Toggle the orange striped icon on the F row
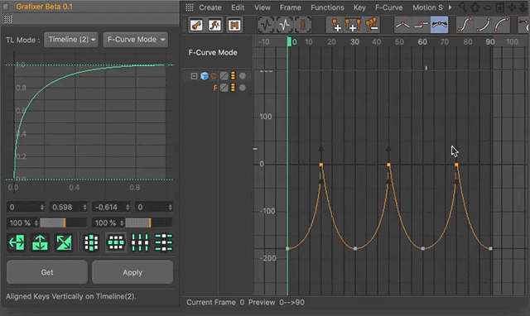Viewport: 530px width, 316px height. (x=233, y=88)
